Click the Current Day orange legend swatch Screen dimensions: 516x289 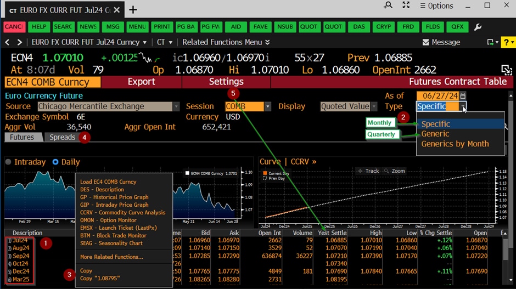[265, 173]
